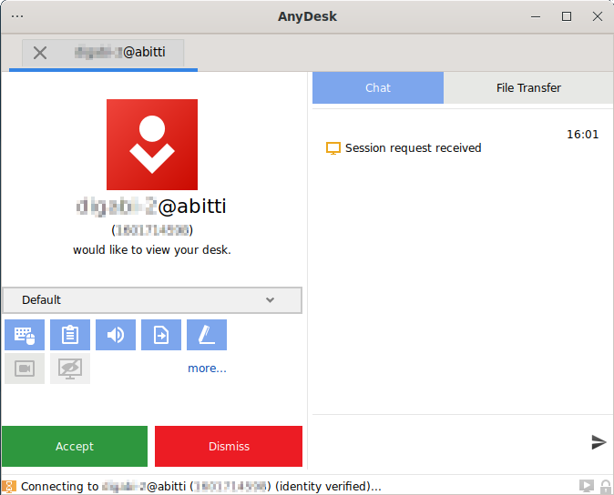The width and height of the screenshot is (614, 495).
Task: Click in the chat message input field
Action: [x=446, y=442]
